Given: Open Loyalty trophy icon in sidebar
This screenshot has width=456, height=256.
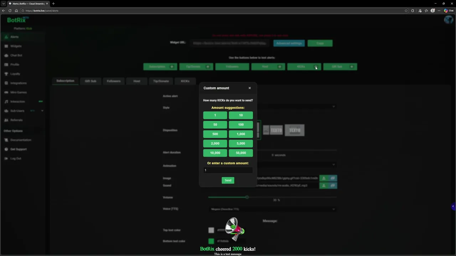Looking at the screenshot, I should pos(6,74).
